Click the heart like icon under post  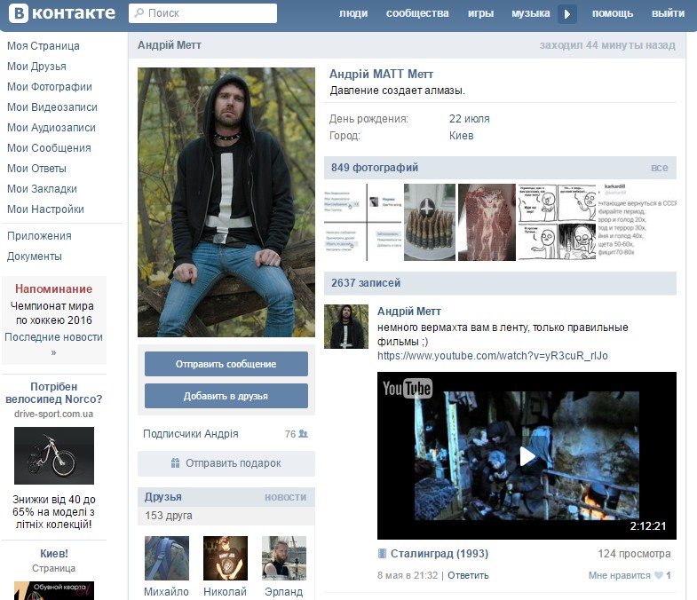pyautogui.click(x=658, y=575)
